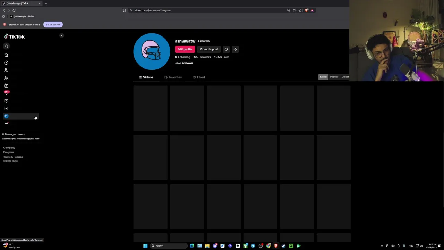
Task: Click Brave Rewards triangle icon
Action: [x=312, y=10]
